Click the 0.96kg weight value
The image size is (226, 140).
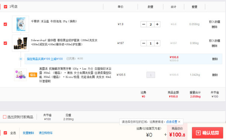point(194,43)
